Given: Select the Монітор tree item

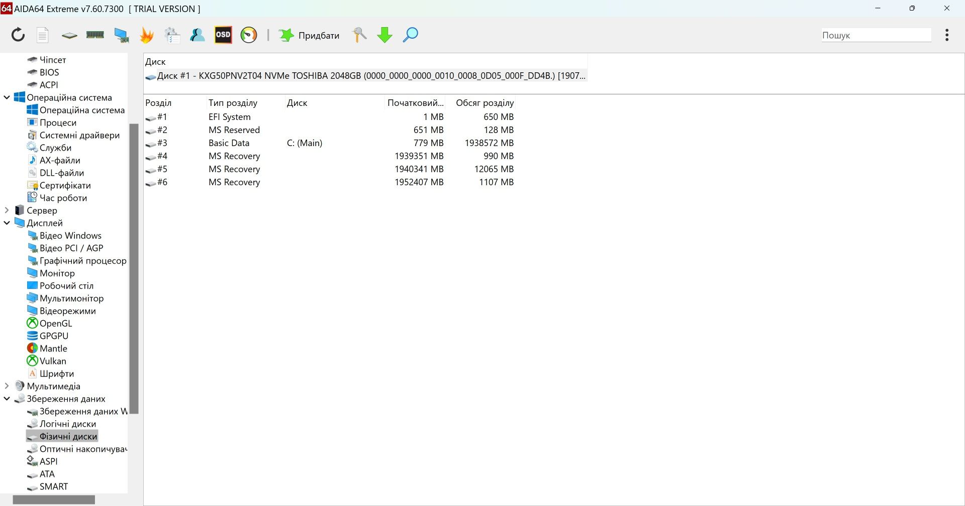Looking at the screenshot, I should [x=51, y=273].
